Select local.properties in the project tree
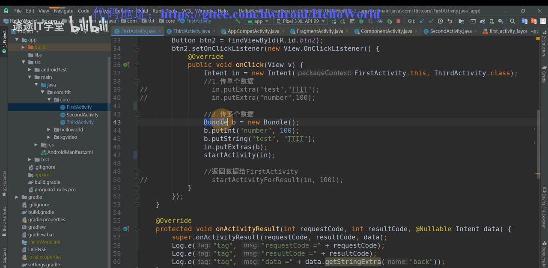 45,257
